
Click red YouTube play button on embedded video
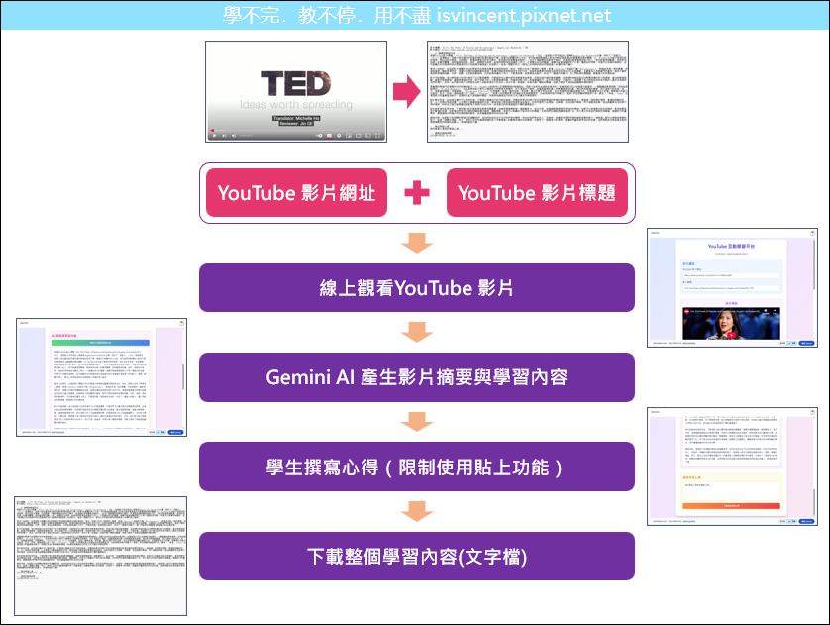(x=731, y=335)
